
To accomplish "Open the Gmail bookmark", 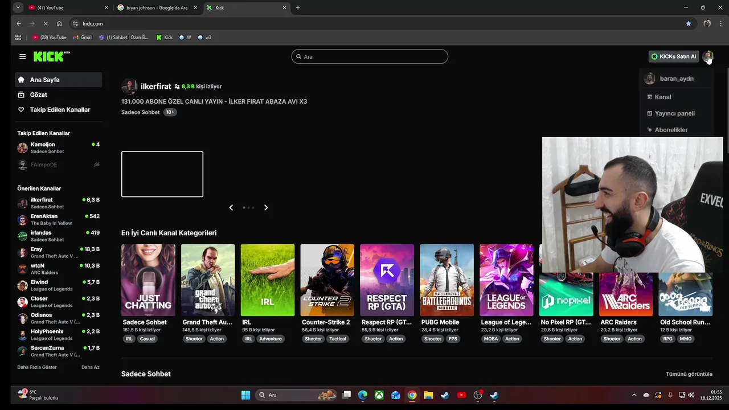I will (83, 38).
